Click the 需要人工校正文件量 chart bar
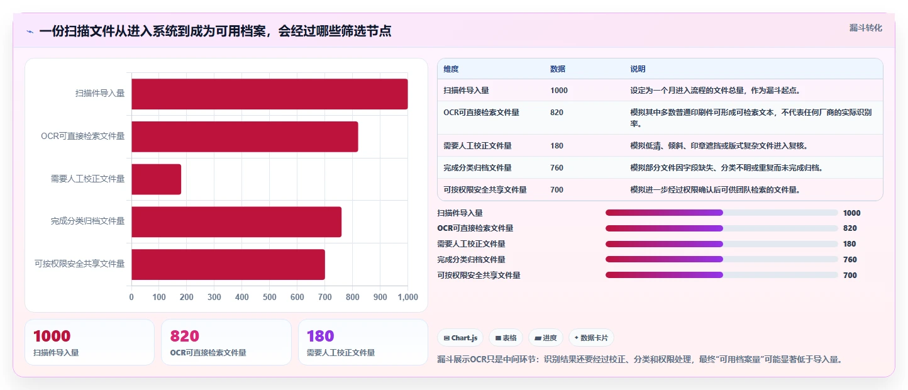Viewport: 908px width, 390px height. click(156, 179)
